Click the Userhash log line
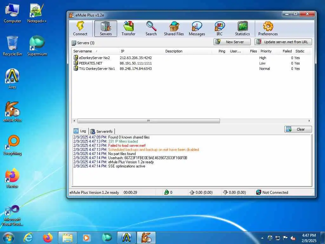The width and height of the screenshot is (325, 244). tap(130, 158)
